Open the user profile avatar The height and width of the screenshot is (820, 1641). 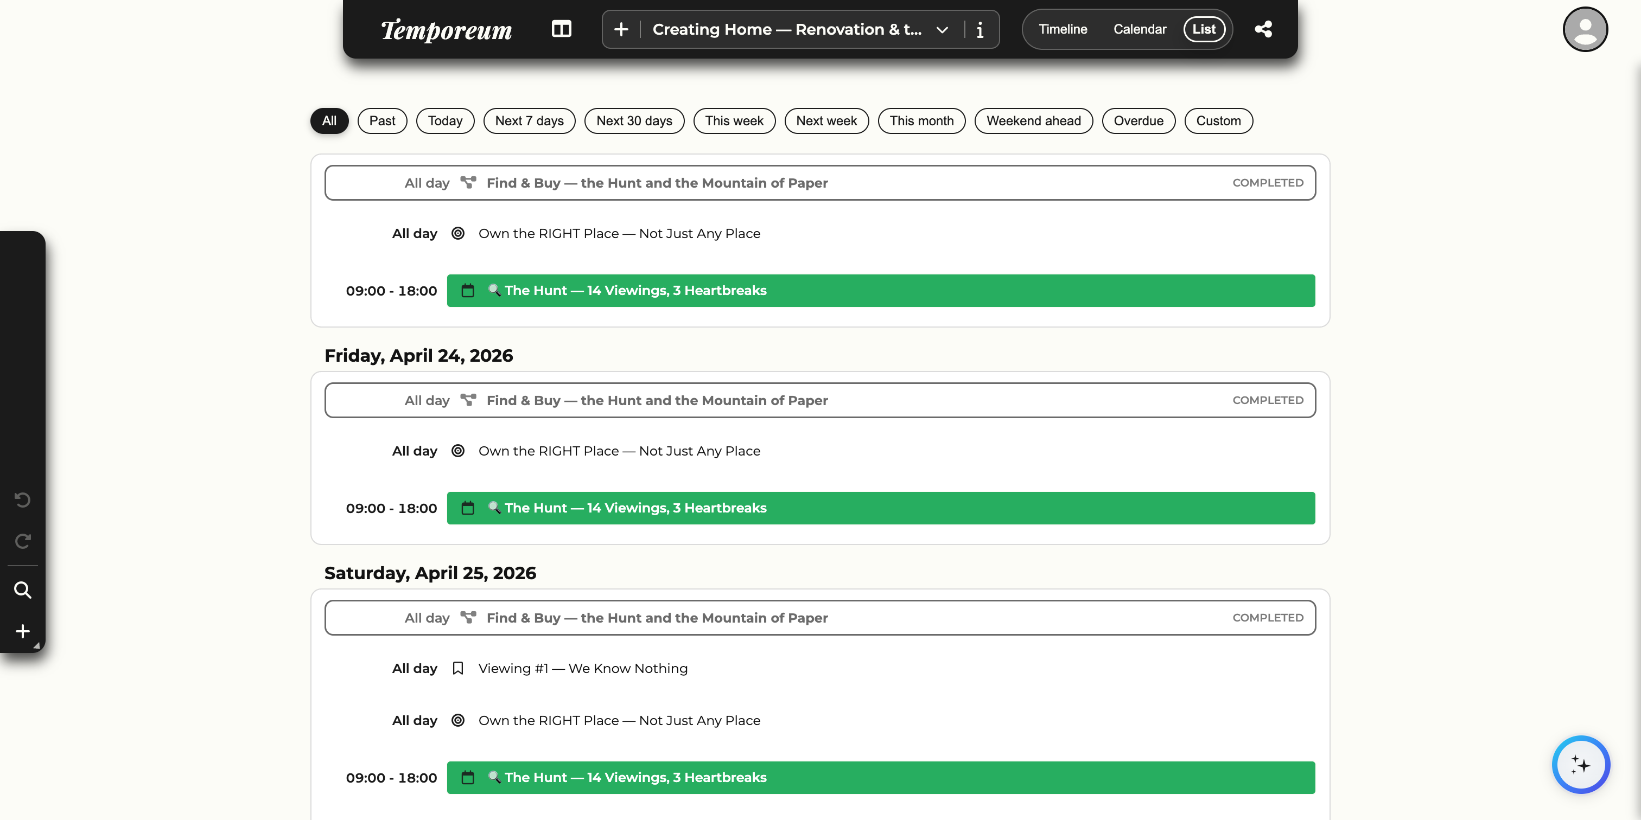(1585, 29)
